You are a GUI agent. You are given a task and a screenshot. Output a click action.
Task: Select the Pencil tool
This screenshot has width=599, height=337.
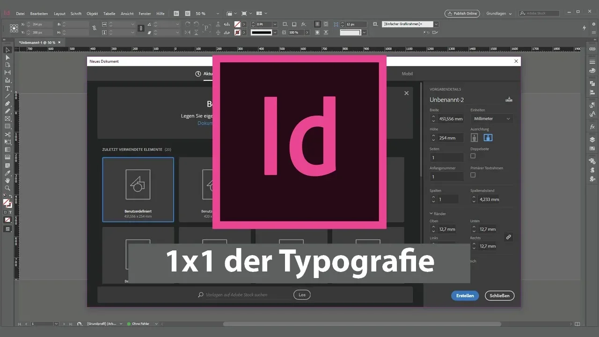click(x=7, y=111)
